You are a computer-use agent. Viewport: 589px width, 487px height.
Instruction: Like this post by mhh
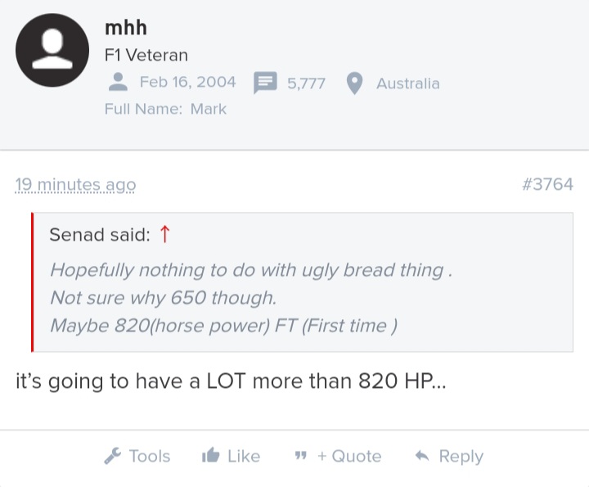coord(231,456)
